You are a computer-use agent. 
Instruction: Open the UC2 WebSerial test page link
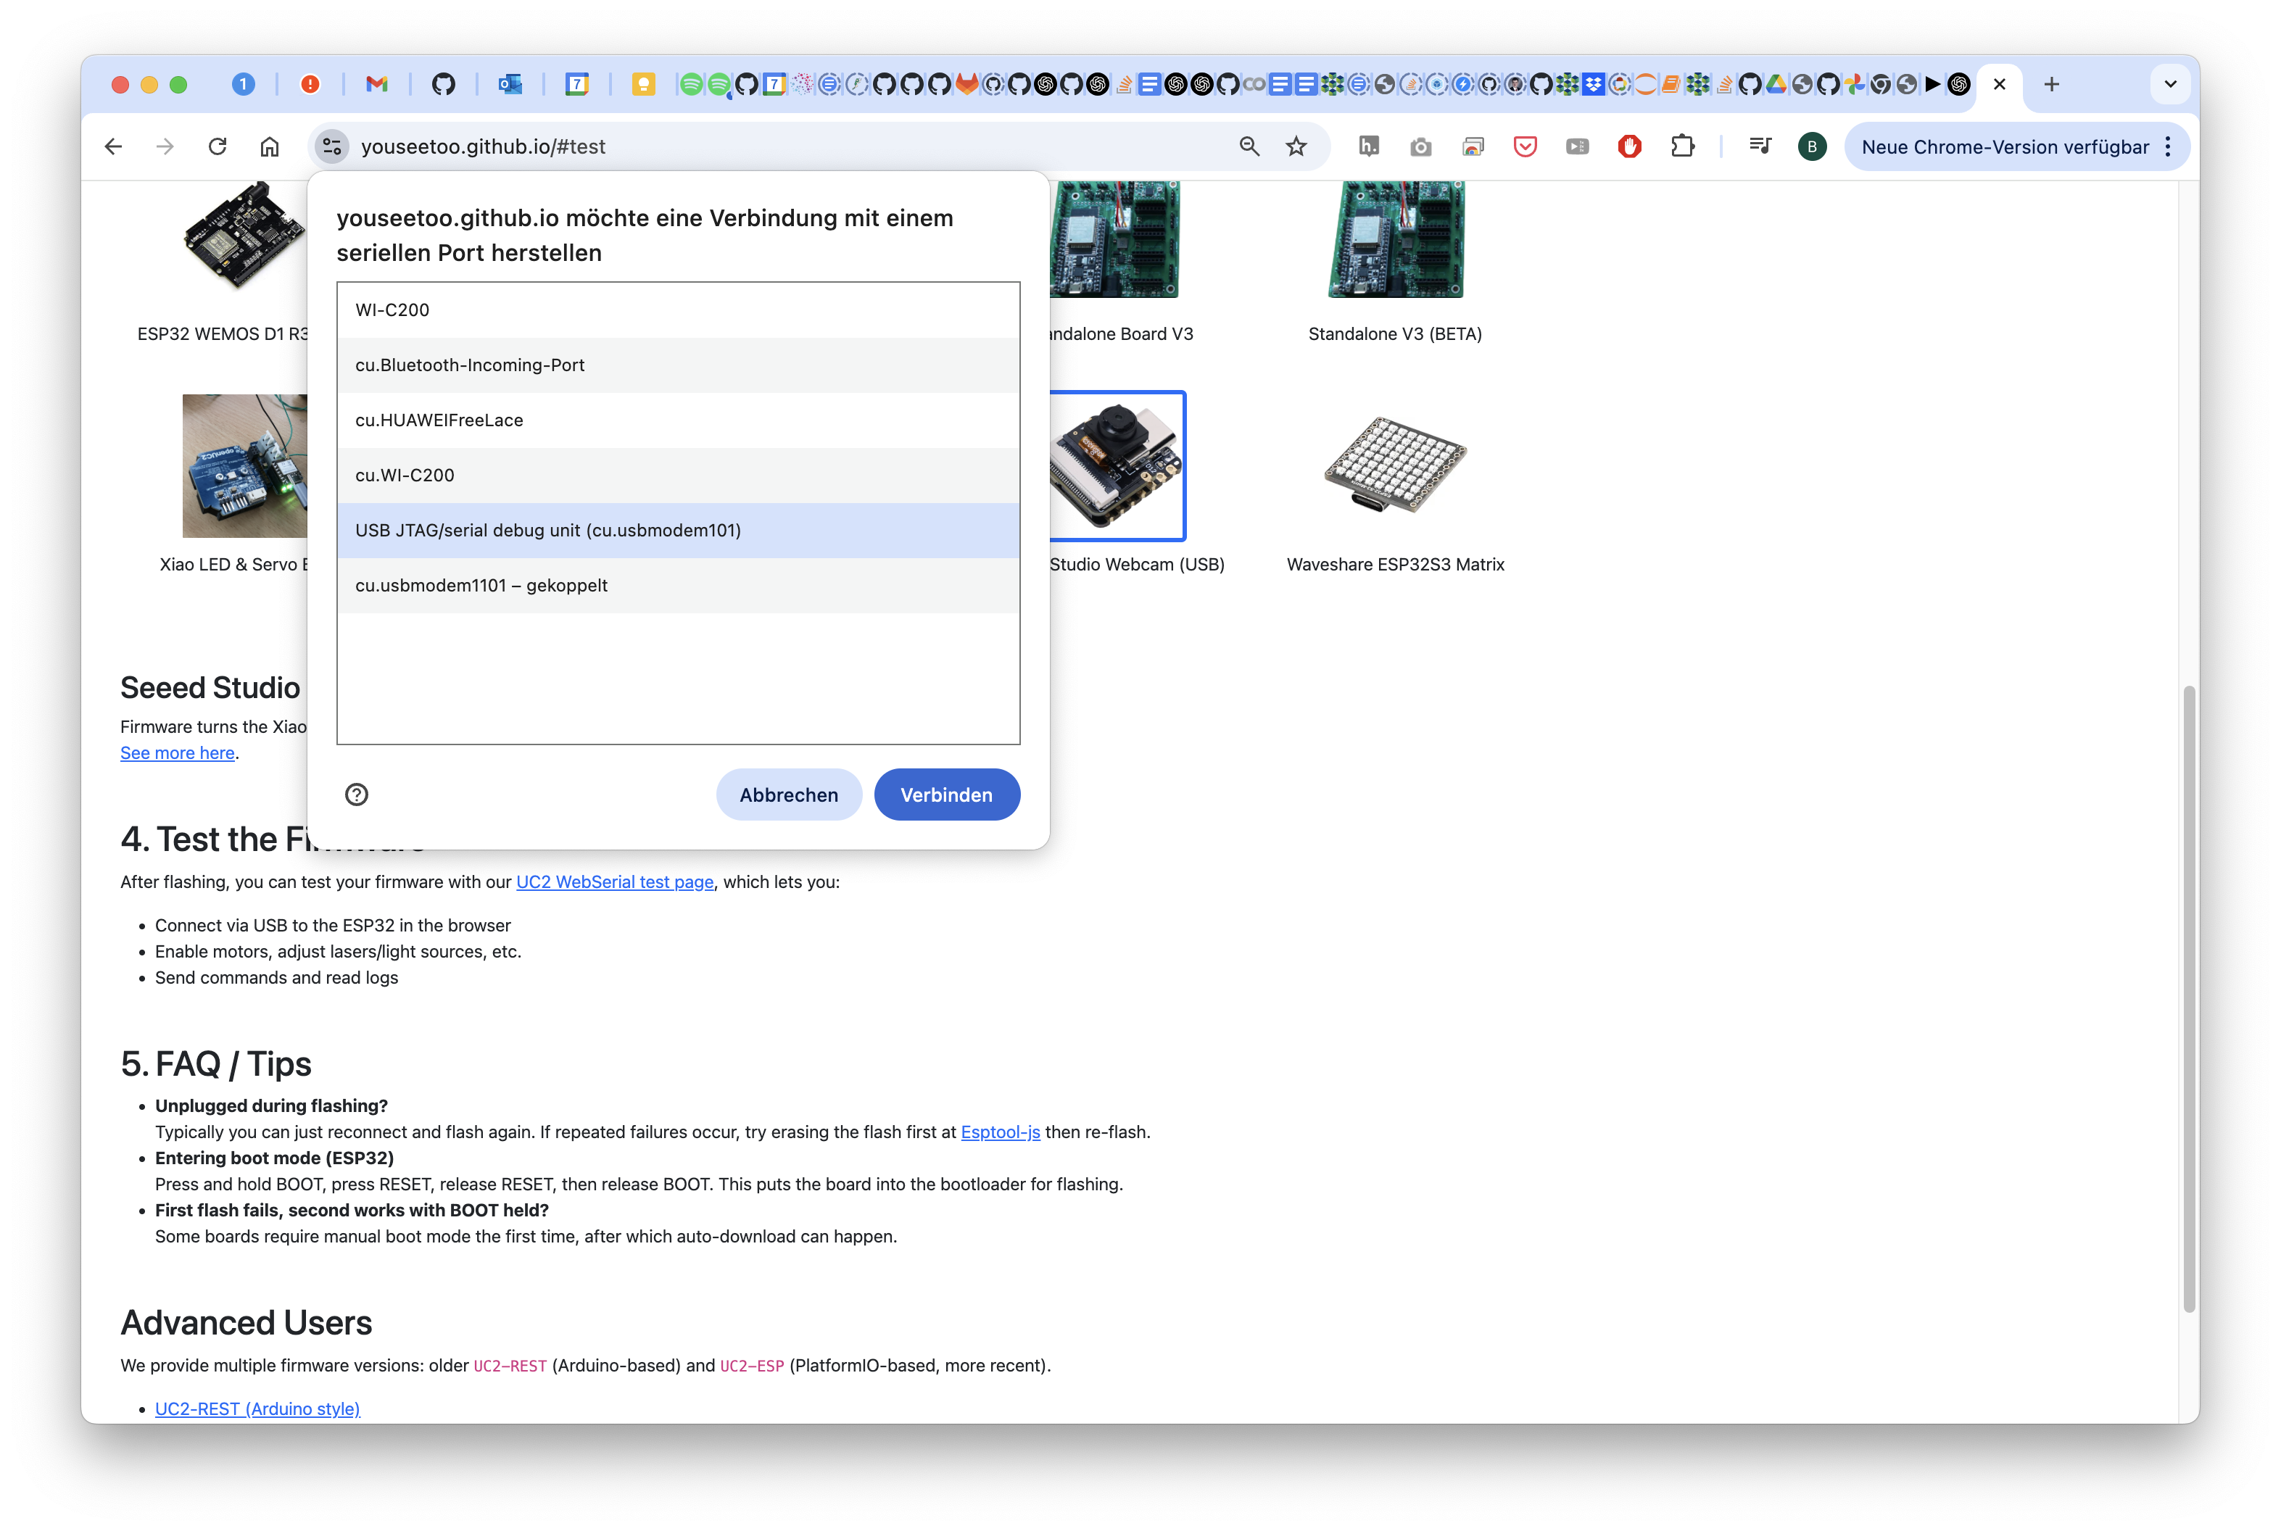(614, 881)
